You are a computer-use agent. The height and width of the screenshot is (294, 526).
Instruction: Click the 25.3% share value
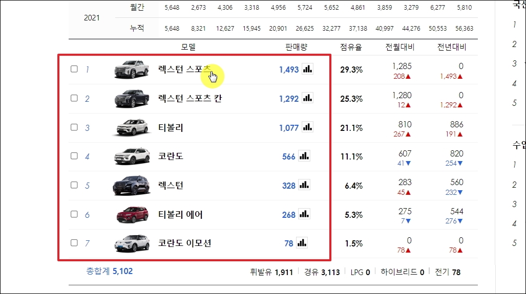tap(351, 99)
